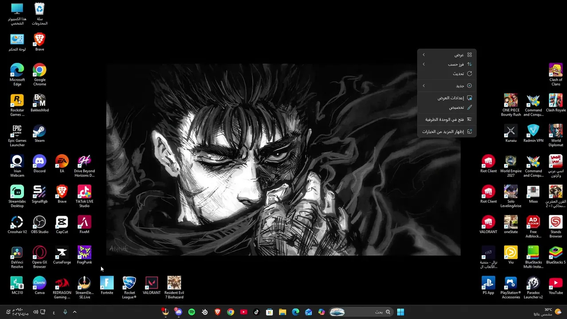Open the Canva desktop shortcut
Image resolution: width=567 pixels, height=319 pixels.
(39, 286)
